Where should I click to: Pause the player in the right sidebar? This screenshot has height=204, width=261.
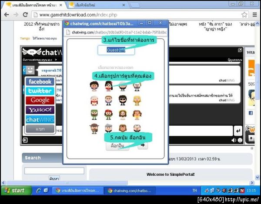[251, 138]
